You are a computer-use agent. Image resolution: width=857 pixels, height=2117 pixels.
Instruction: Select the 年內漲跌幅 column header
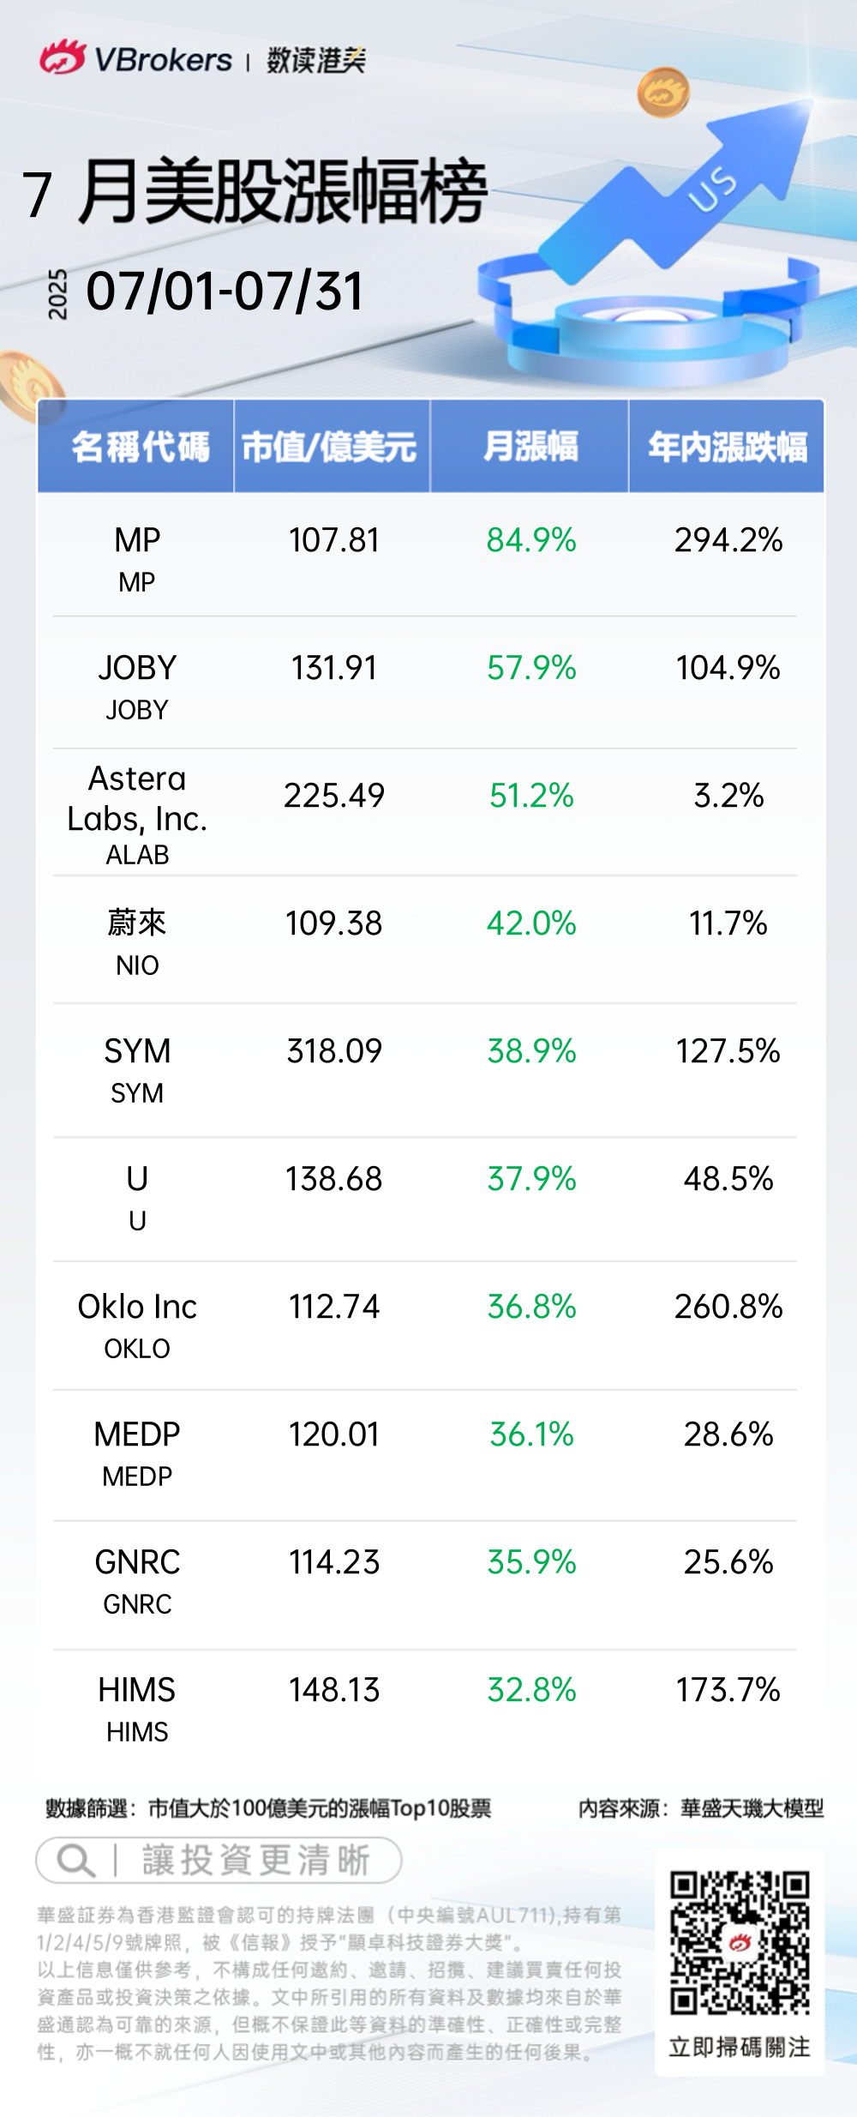pos(727,447)
